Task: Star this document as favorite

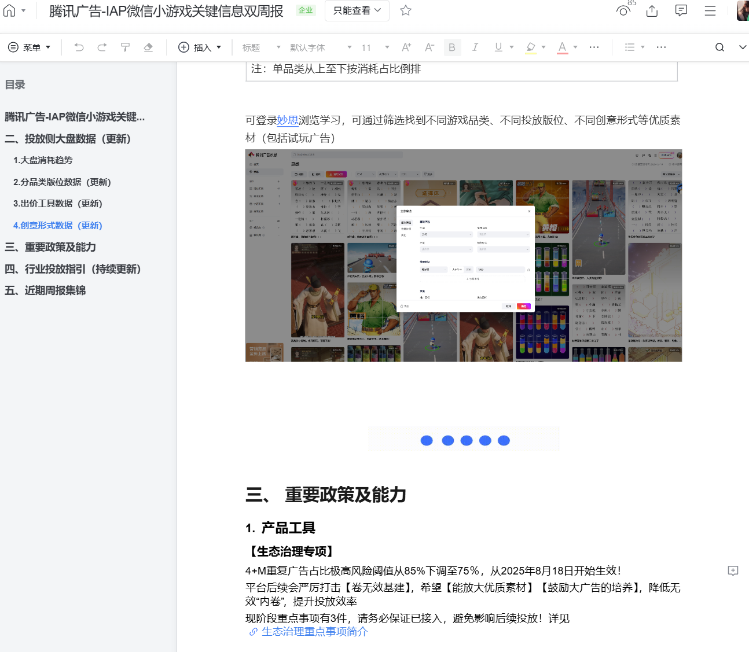Action: coord(406,10)
